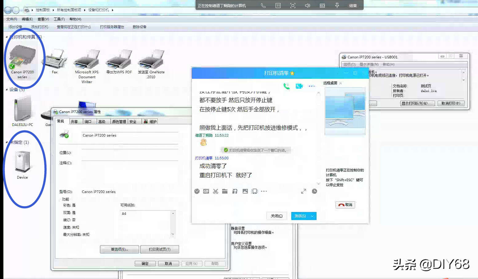Viewport: 478px width, 279px height.
Task: Toggle full screen on remote control bar
Action: coord(293,6)
